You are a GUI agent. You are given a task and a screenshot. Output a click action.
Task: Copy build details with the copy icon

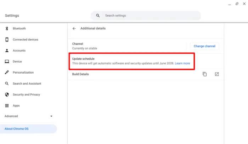click(x=204, y=74)
